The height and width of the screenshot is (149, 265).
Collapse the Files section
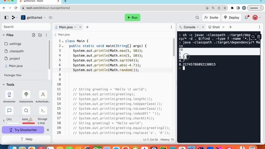(x=4, y=35)
